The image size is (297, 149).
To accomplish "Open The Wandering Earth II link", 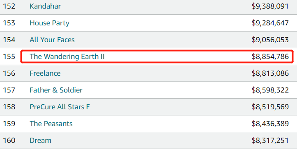I will (x=67, y=56).
